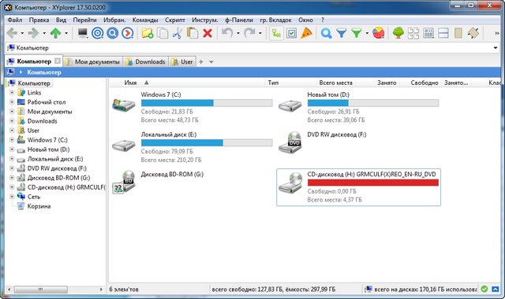Viewport: 505px width, 299px height.
Task: Open the Drives monitor icon in toolbar
Action: point(83,33)
